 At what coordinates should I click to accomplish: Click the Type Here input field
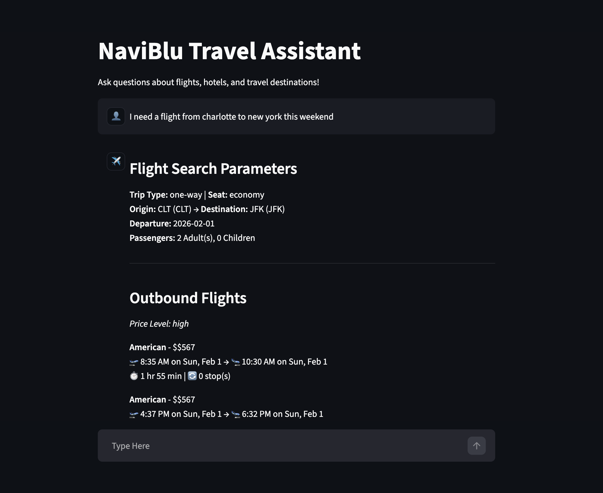(x=219, y=445)
